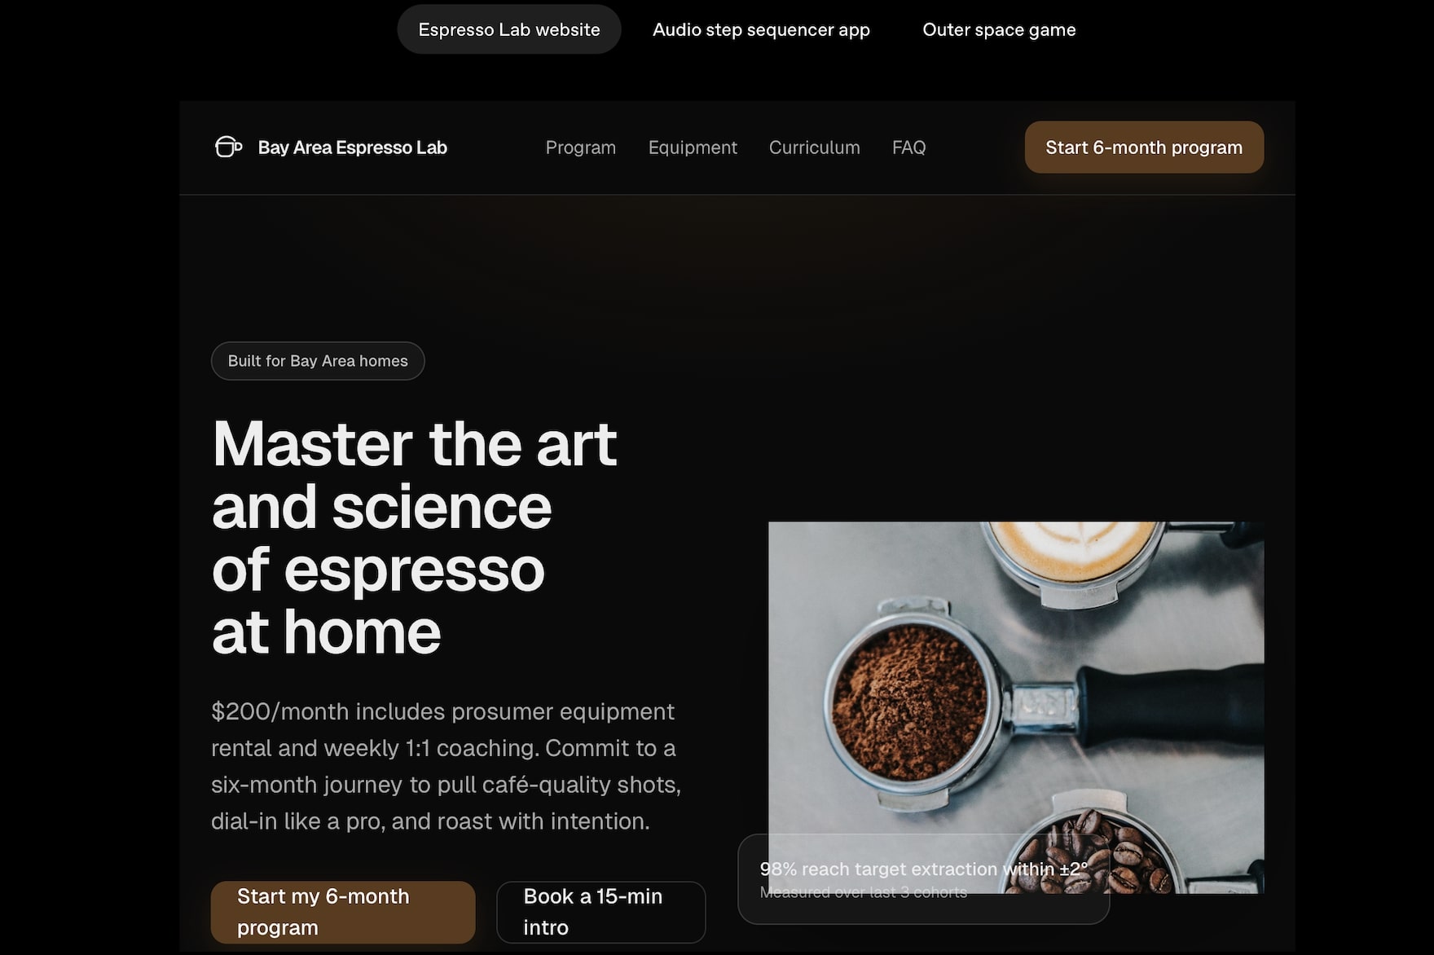Click the Bay Area Espresso Lab brand name
The image size is (1434, 955).
tap(352, 147)
